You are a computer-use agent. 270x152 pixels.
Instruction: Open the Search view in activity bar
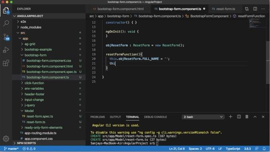[x=6, y=23]
